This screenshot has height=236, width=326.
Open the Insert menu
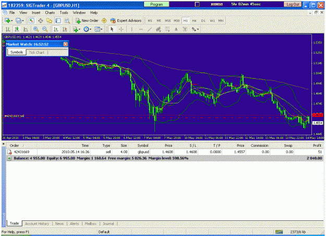(x=36, y=13)
